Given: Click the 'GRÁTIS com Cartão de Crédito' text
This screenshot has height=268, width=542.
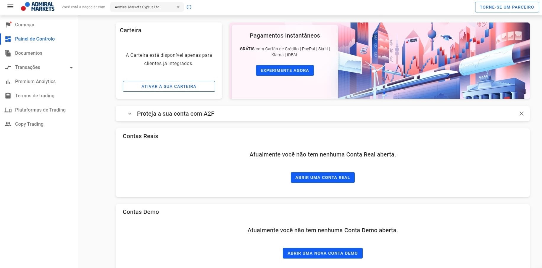Looking at the screenshot, I should [x=285, y=52].
